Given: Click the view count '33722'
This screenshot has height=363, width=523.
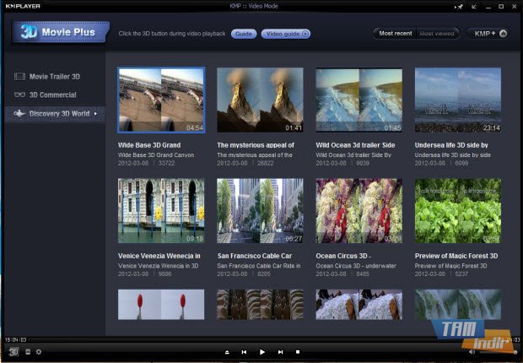Looking at the screenshot, I should pyautogui.click(x=166, y=163).
